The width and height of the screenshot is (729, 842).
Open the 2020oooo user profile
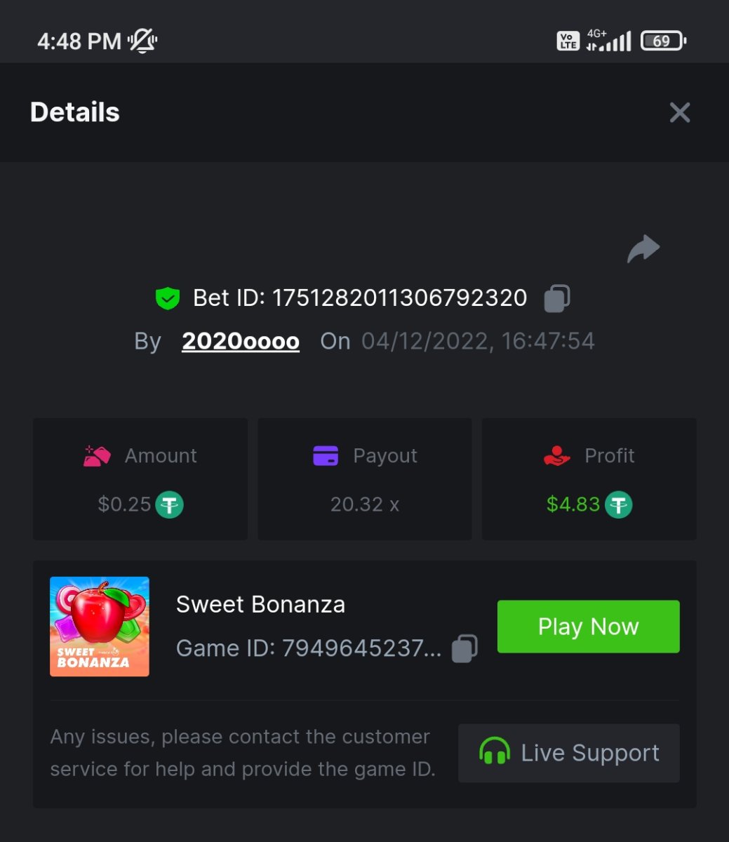click(241, 342)
